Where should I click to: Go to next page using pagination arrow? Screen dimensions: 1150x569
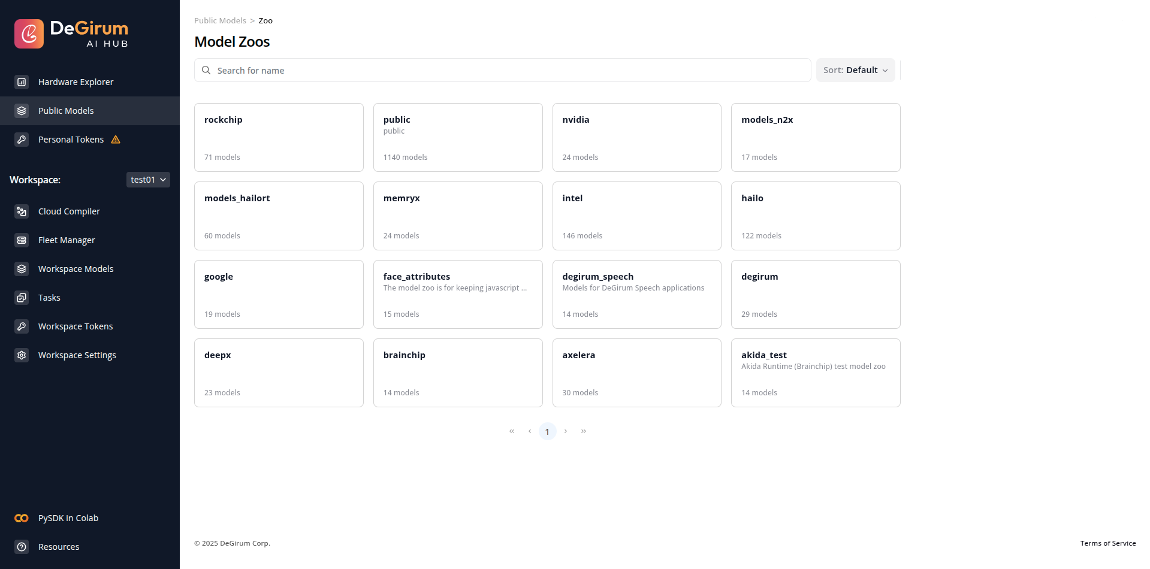565,431
